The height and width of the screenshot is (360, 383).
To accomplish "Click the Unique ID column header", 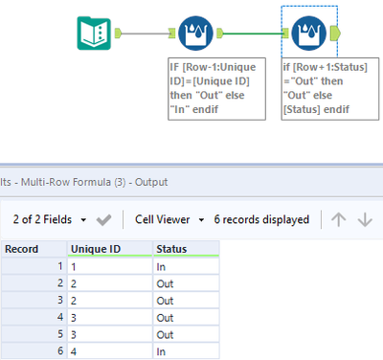I will 110,249.
